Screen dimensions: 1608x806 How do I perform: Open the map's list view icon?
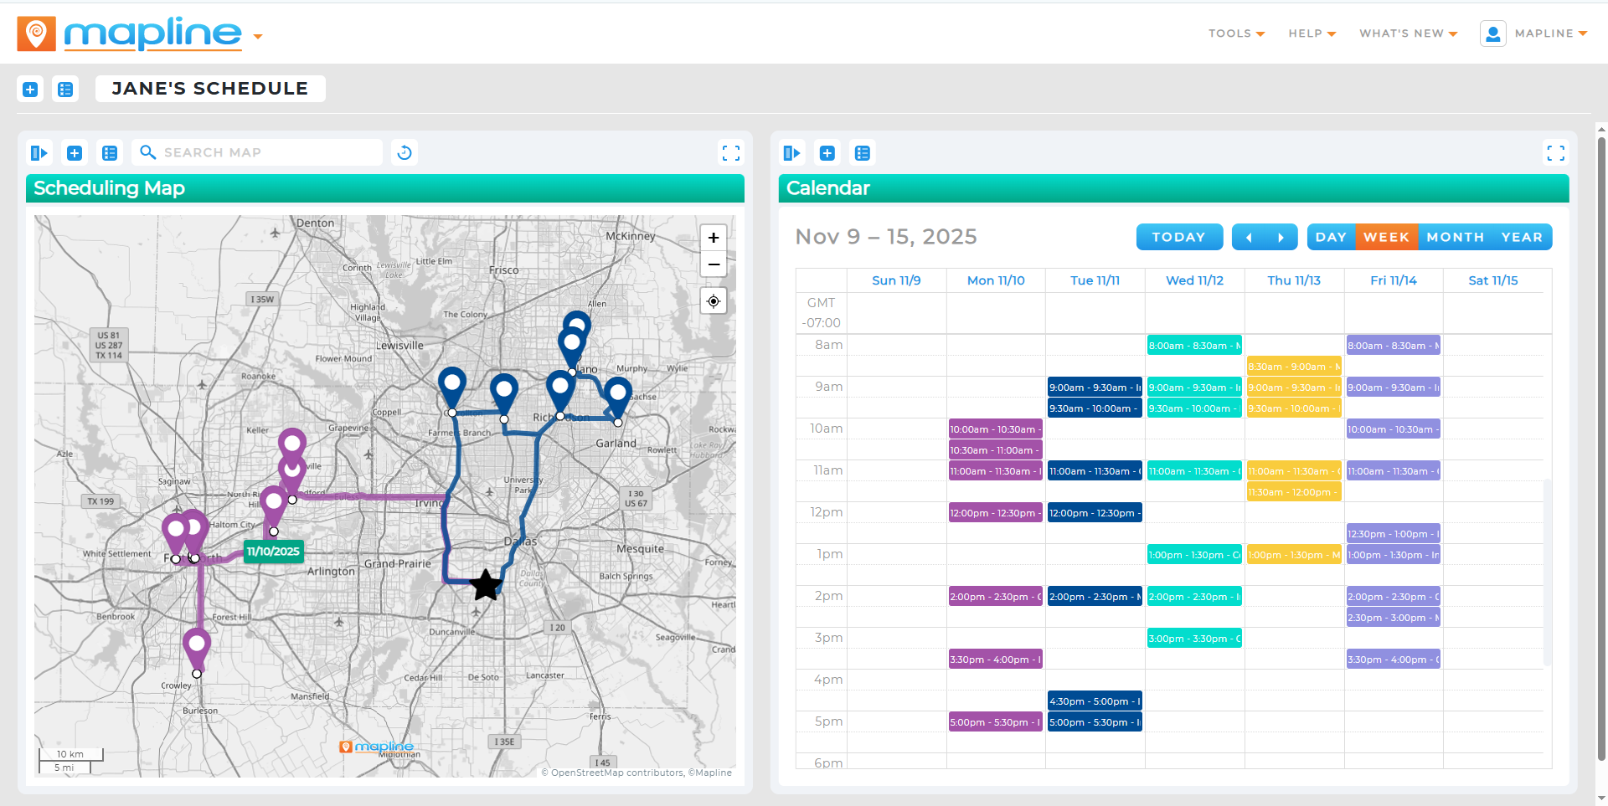[110, 152]
